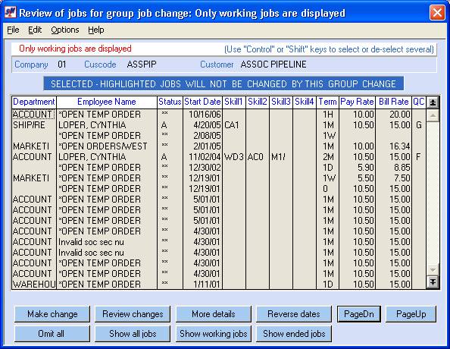Image resolution: width=450 pixels, height=349 pixels.
Task: Open the File menu
Action: [x=13, y=30]
